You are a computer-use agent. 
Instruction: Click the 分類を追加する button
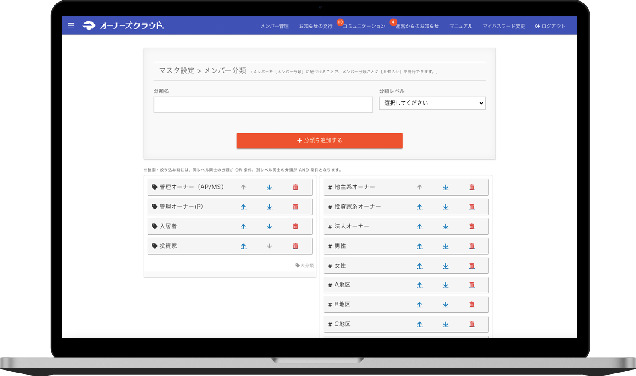pos(319,140)
